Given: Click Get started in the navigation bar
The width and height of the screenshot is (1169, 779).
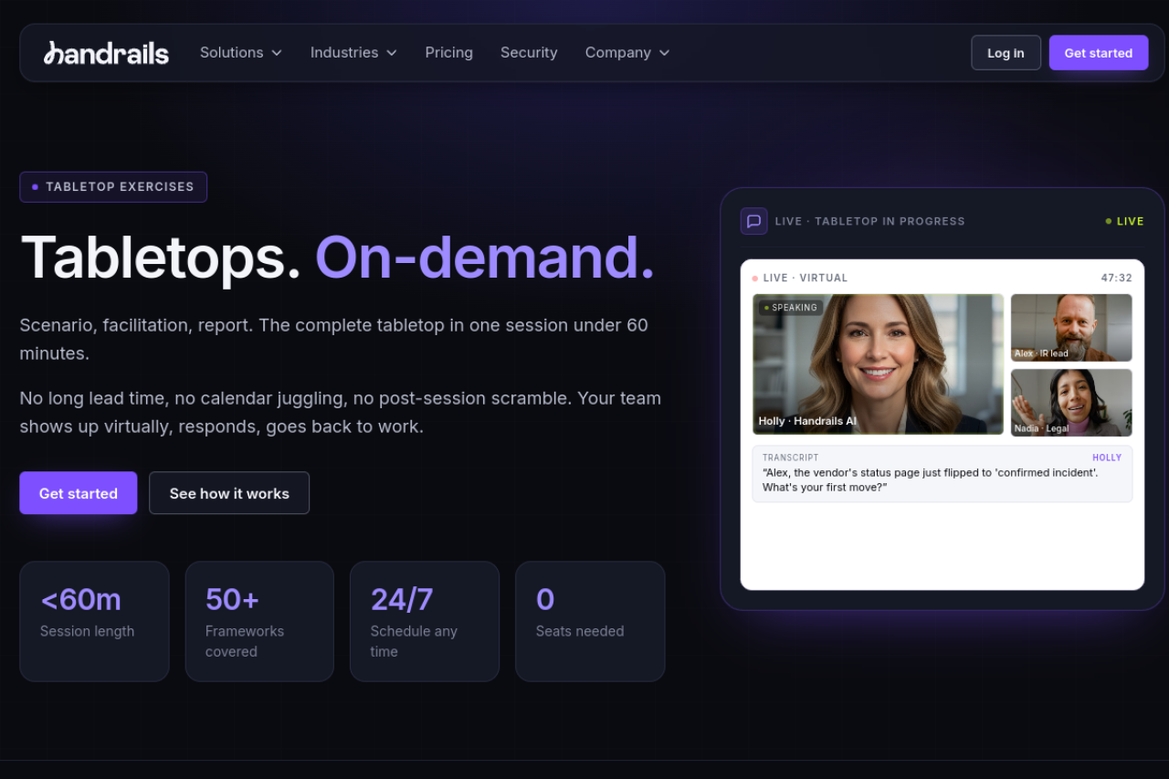Looking at the screenshot, I should 1099,53.
